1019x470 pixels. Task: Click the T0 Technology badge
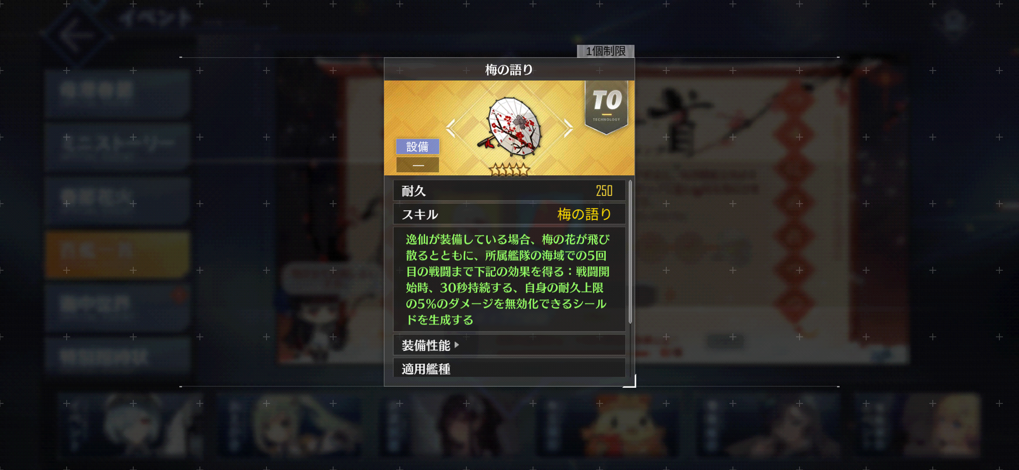(606, 107)
